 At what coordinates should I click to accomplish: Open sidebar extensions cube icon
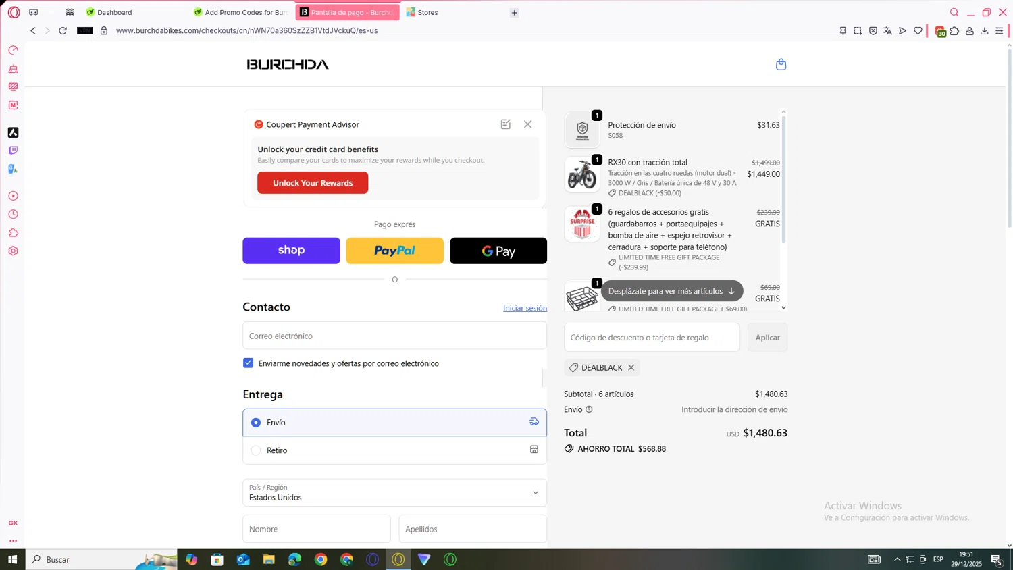point(13,233)
